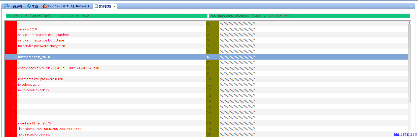Close the 文件比较 tab with its x
The image size is (418, 137).
coord(115,6)
